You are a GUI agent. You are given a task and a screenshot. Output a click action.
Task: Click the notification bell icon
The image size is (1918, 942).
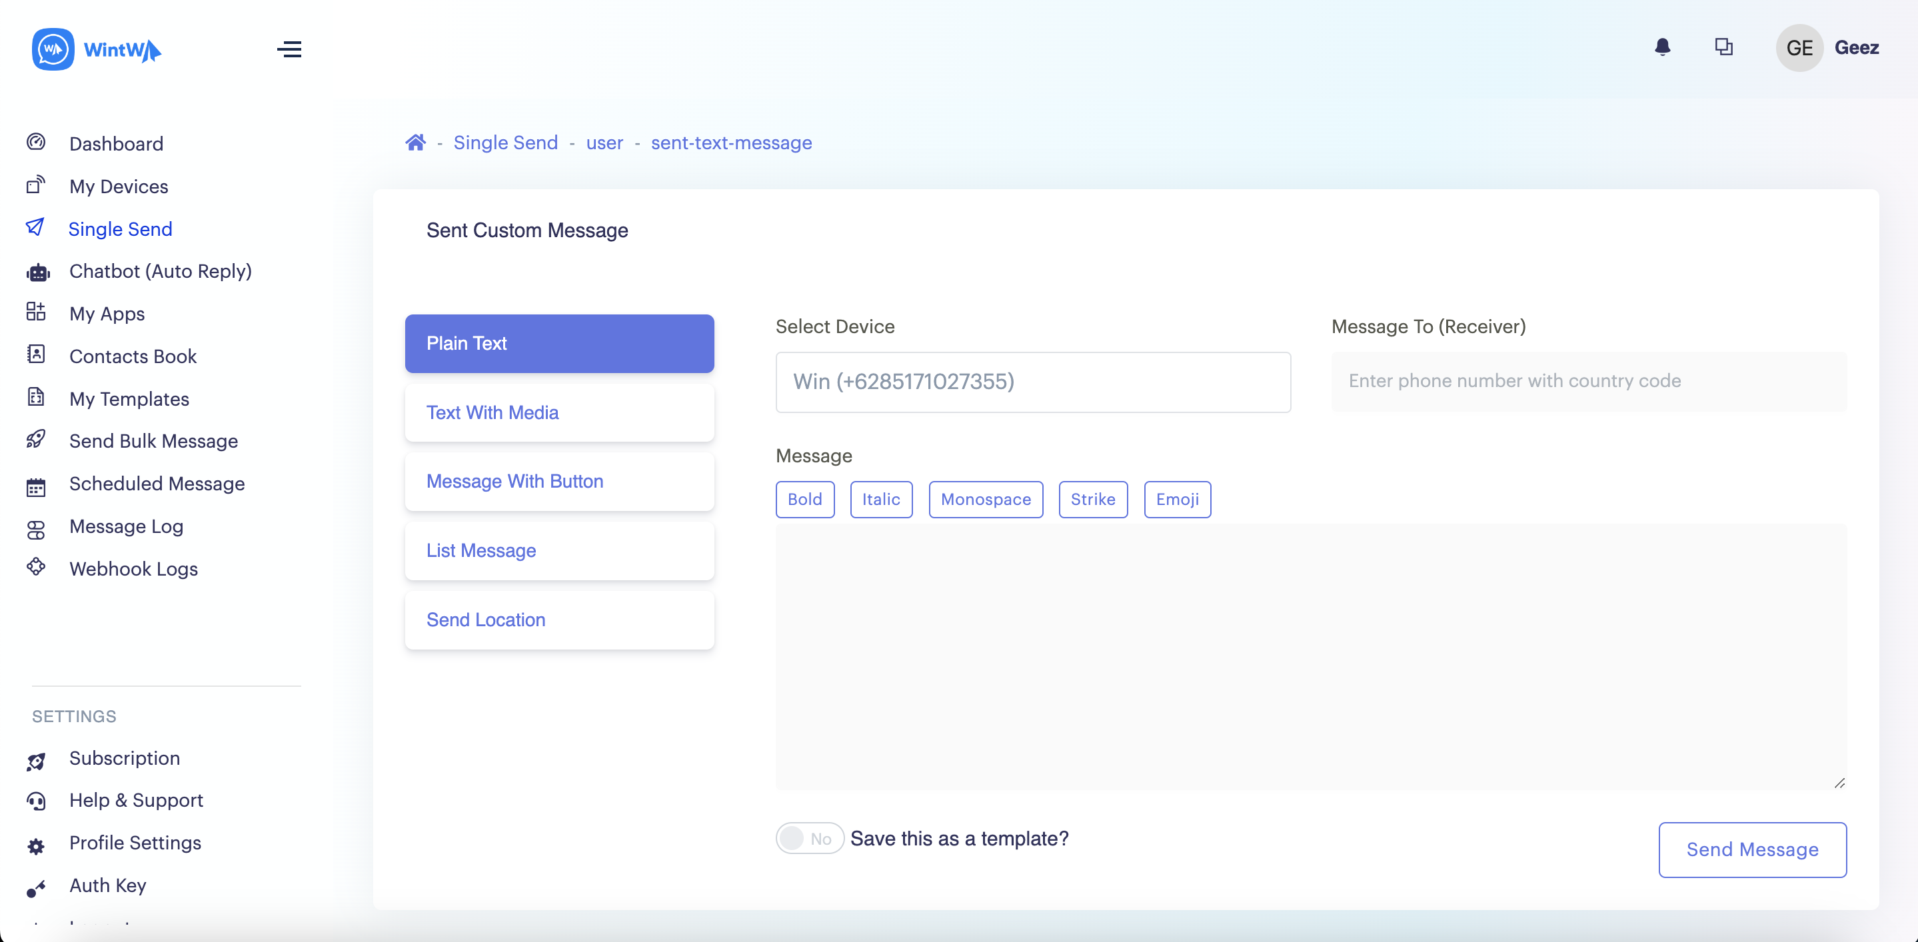click(1662, 47)
